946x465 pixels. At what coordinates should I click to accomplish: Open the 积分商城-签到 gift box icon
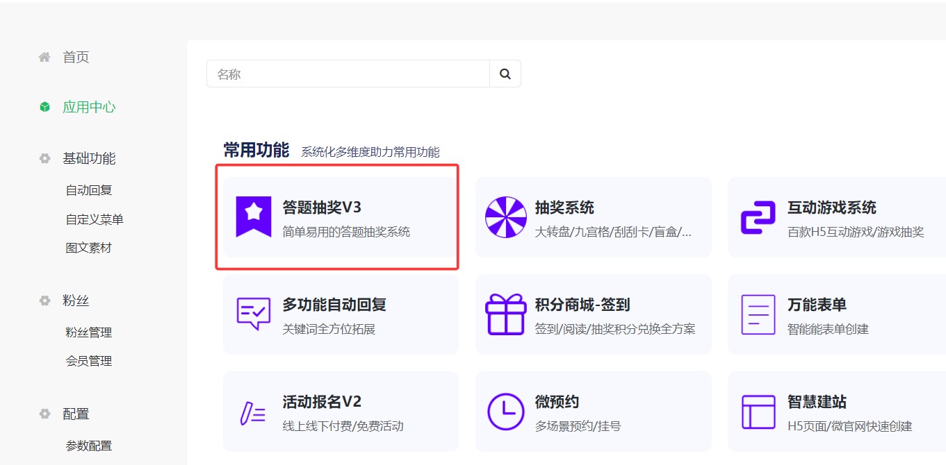click(x=505, y=314)
